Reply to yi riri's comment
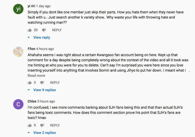The height and width of the screenshot is (137, 195). click(57, 30)
